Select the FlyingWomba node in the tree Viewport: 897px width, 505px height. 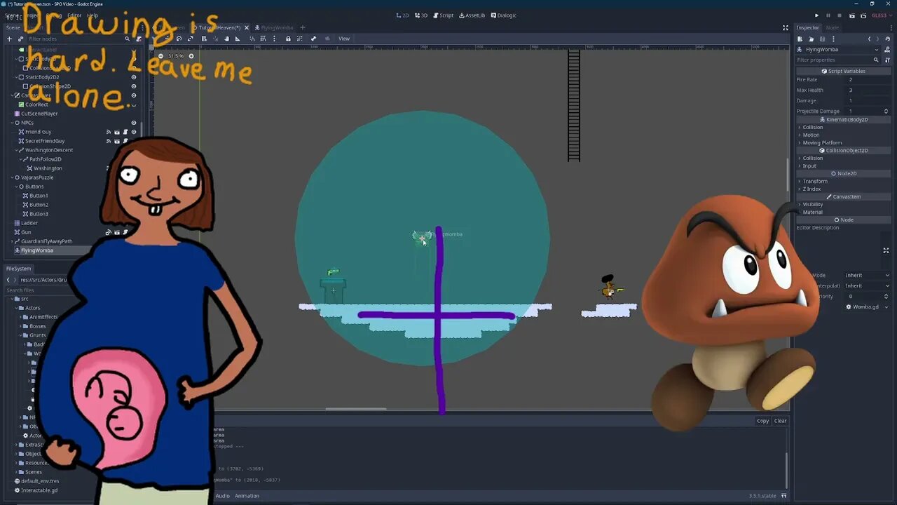tap(36, 250)
